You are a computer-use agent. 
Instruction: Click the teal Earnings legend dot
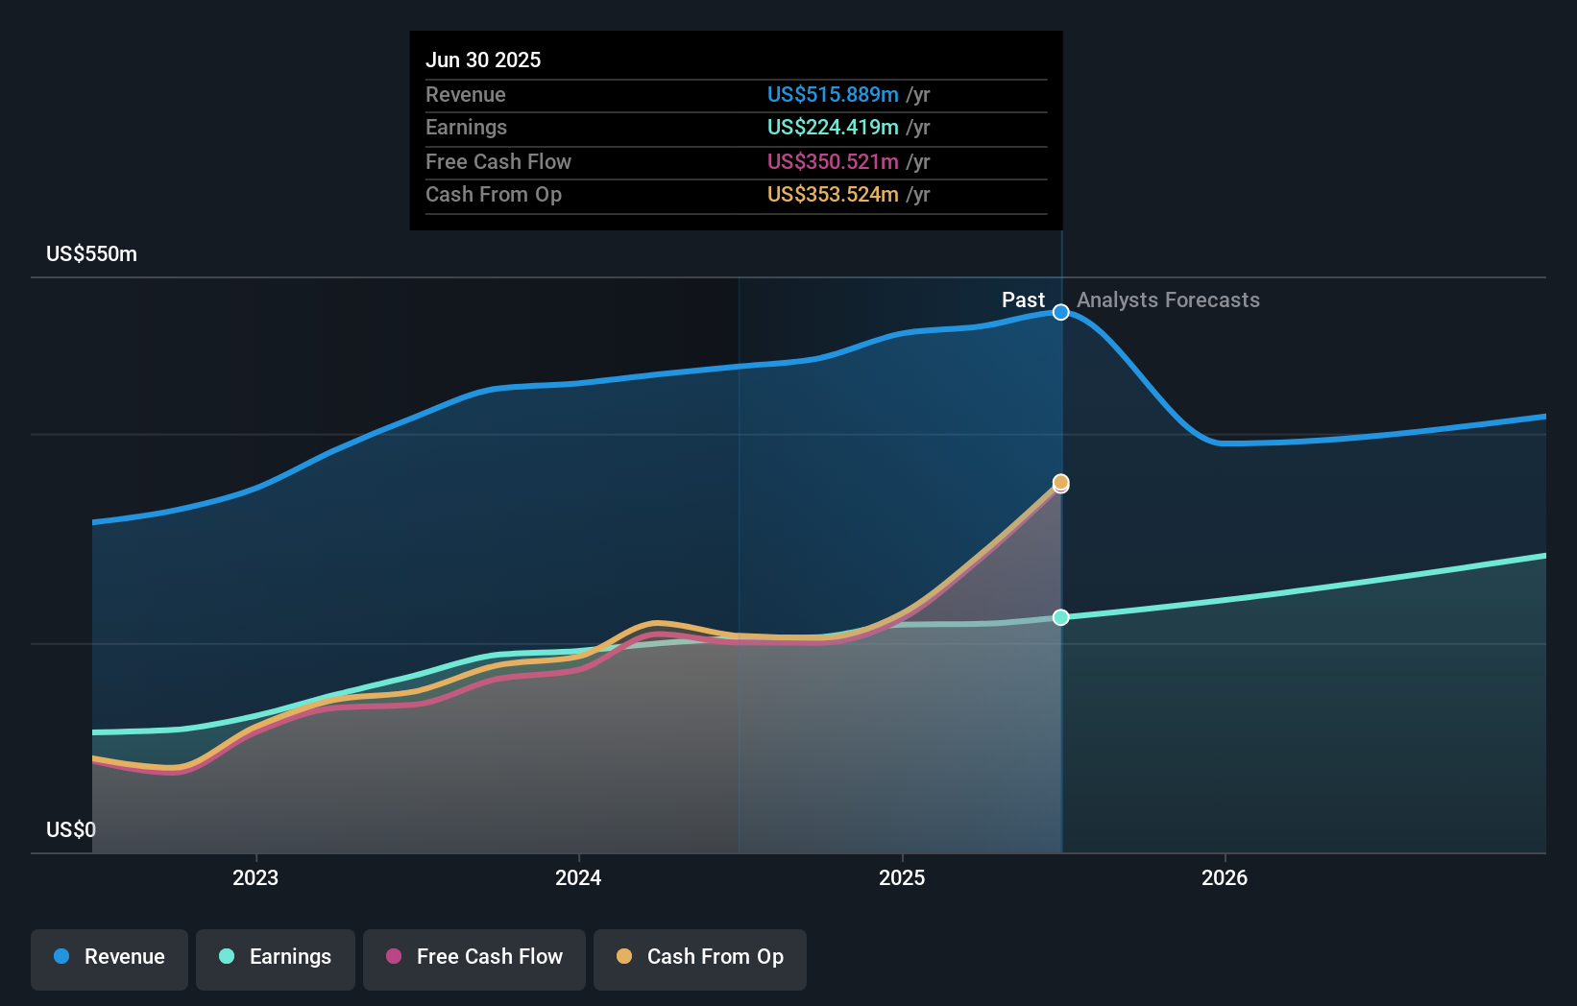(x=225, y=957)
